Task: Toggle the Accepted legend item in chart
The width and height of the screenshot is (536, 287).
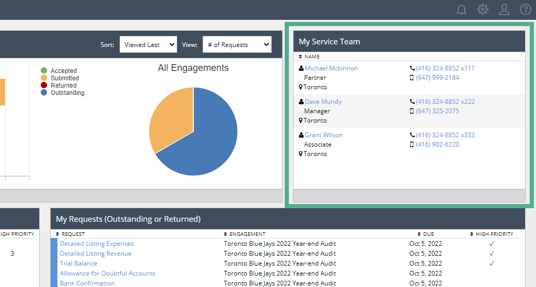Action: pos(63,71)
